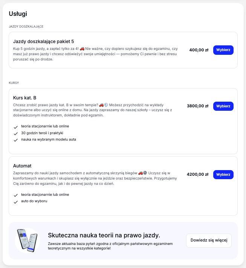This screenshot has height=268, width=246.
Task: Click Wybierz for Jazdy doszkalające pakiet 5
Action: [223, 50]
